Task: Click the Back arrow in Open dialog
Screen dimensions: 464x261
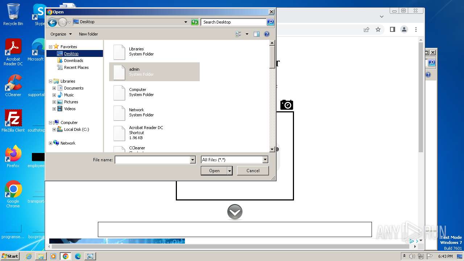Action: point(52,22)
